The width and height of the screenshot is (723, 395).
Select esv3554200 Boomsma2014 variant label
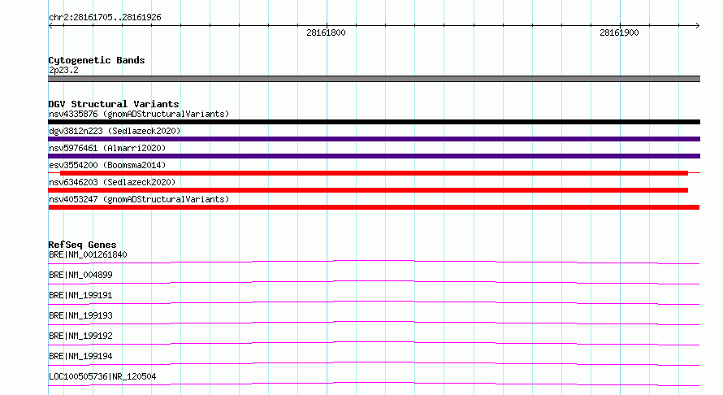click(x=107, y=165)
